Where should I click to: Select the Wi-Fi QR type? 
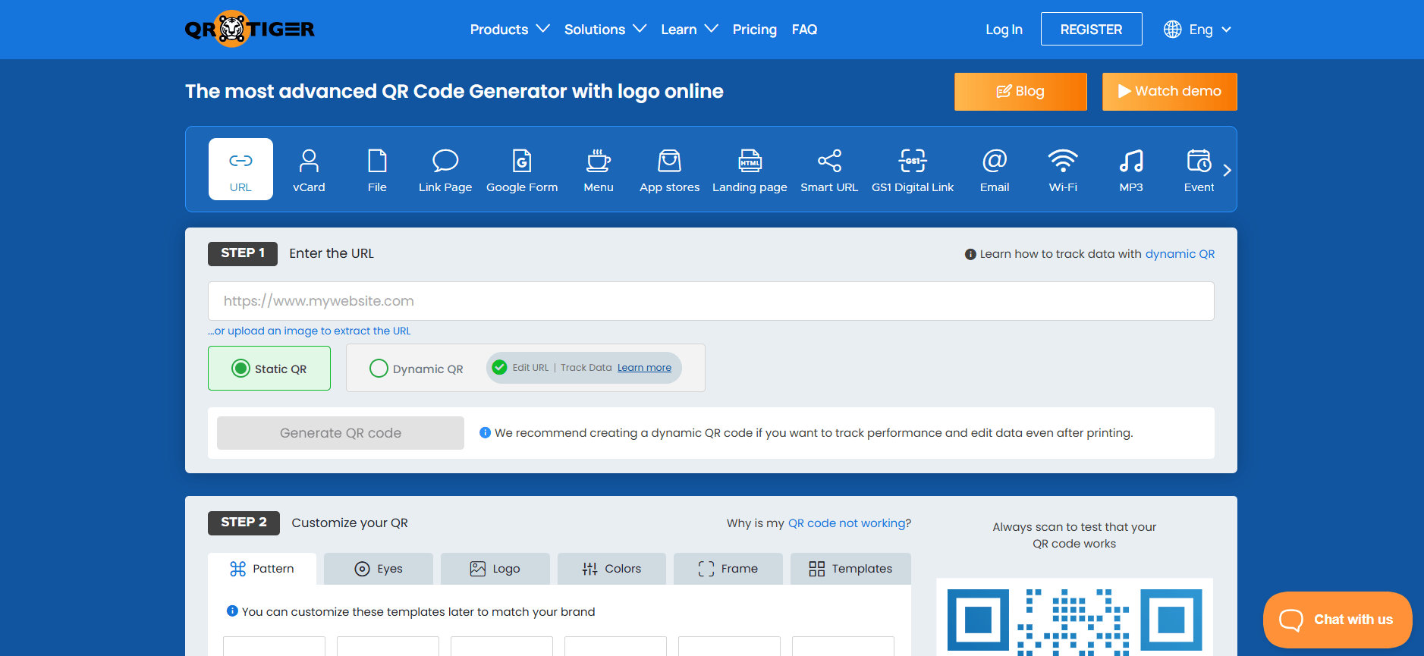(x=1063, y=169)
